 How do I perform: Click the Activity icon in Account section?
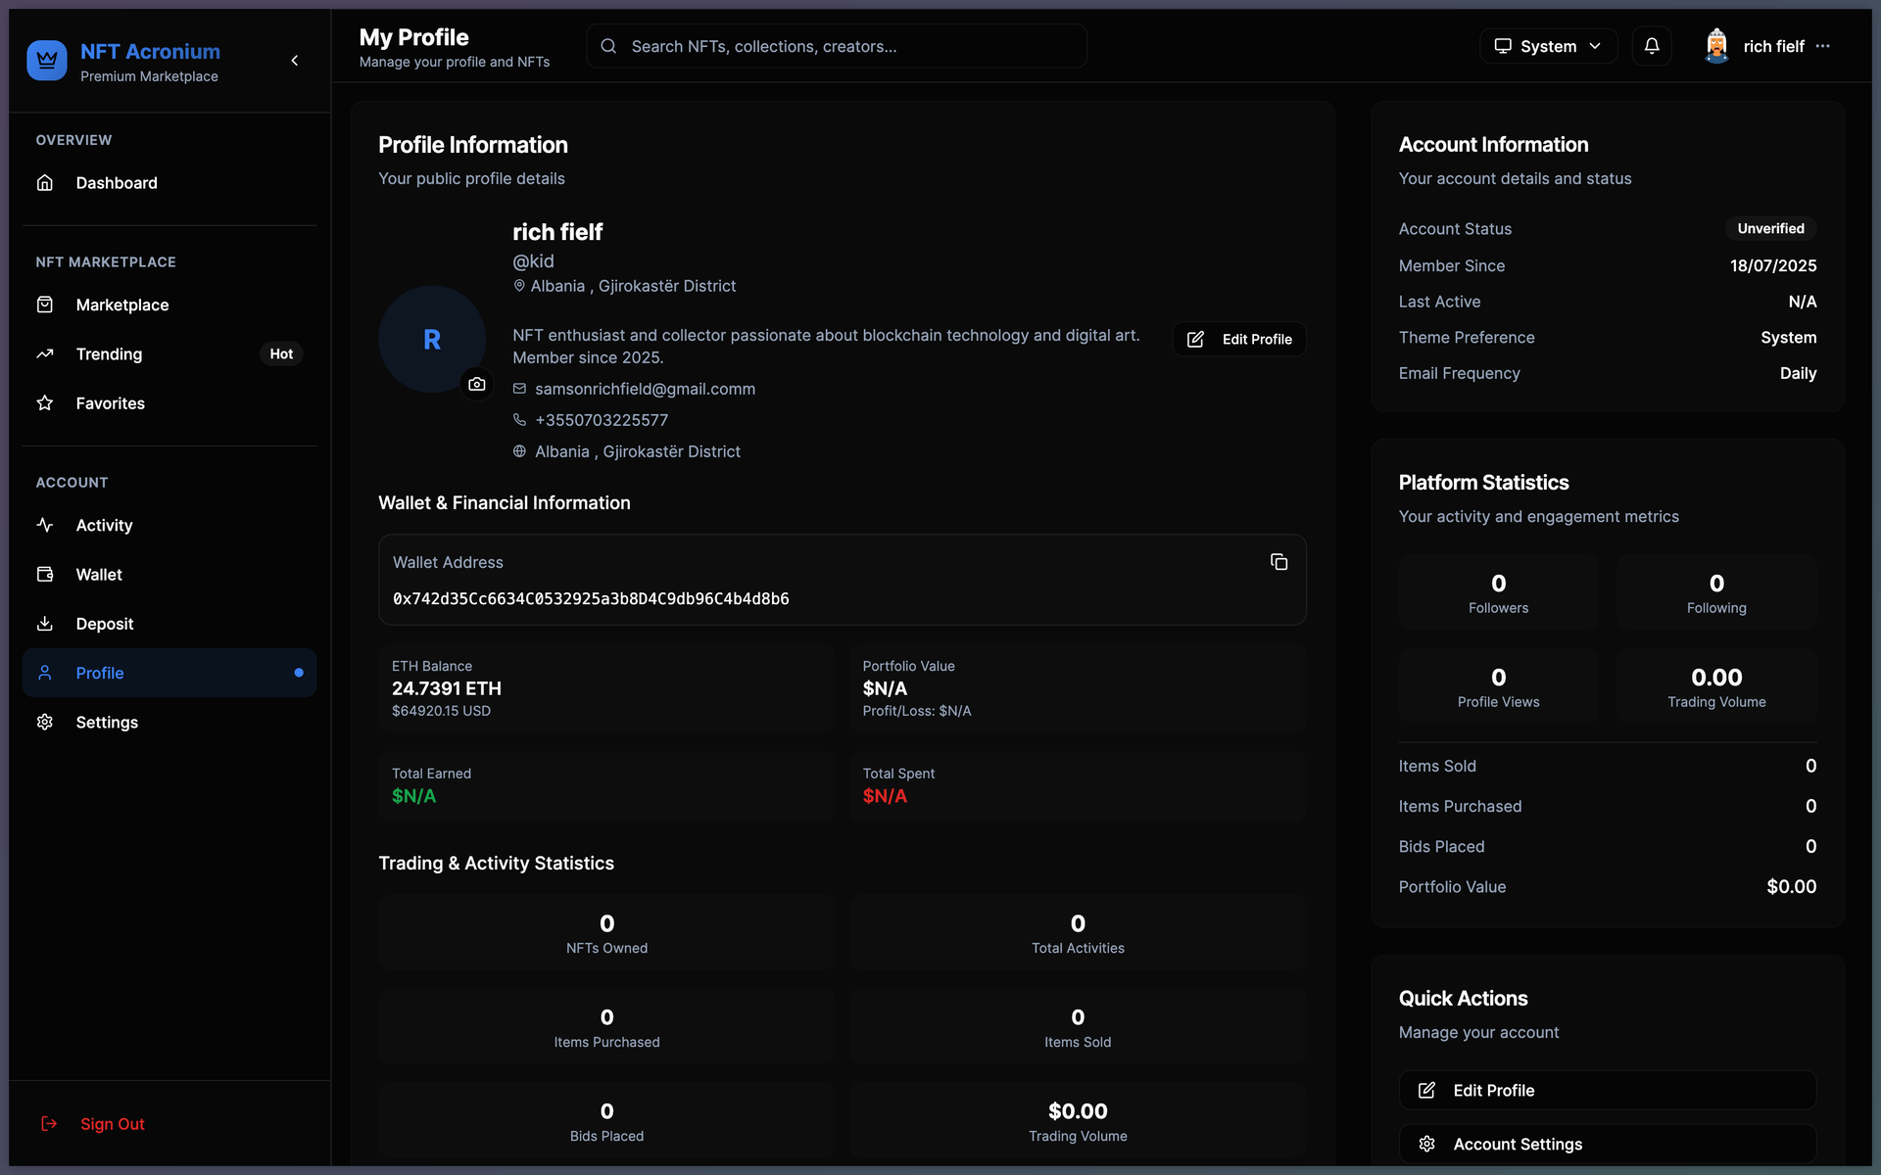point(45,525)
